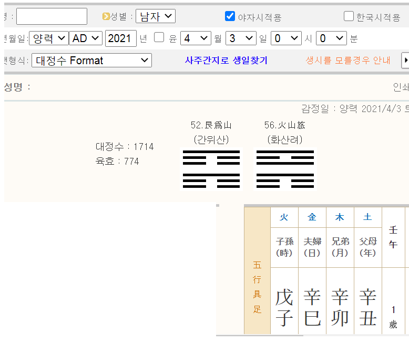
Task: Expand the hour dropdown before 시
Action: click(286, 38)
